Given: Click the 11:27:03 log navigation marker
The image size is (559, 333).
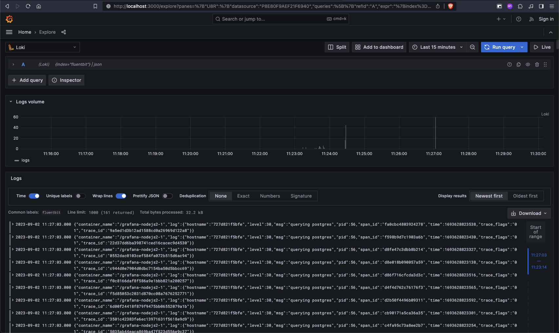Looking at the screenshot, I should [539, 255].
